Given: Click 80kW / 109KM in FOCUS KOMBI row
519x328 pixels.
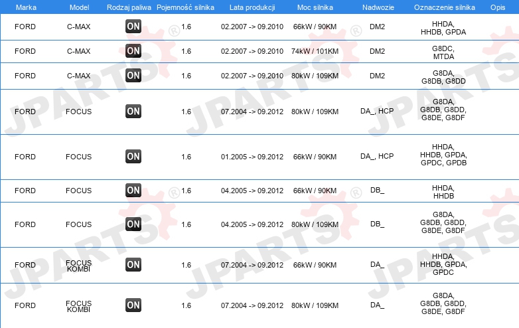Looking at the screenshot, I should pyautogui.click(x=315, y=306).
